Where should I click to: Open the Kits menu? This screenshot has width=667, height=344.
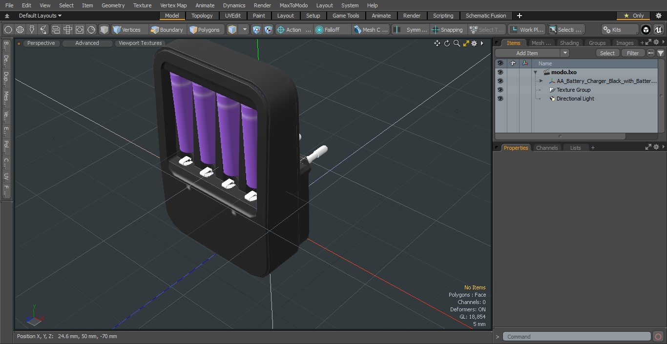pos(619,30)
